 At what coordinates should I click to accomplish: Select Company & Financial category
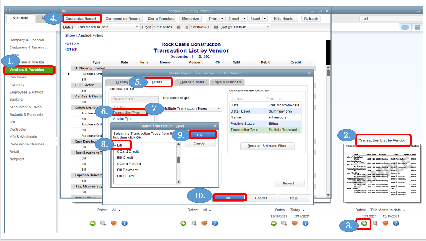(x=27, y=40)
